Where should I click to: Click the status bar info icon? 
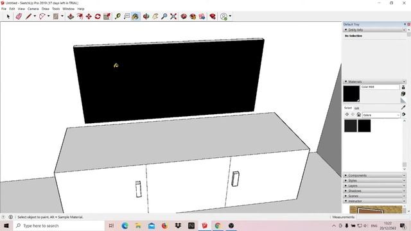pyautogui.click(x=11, y=217)
